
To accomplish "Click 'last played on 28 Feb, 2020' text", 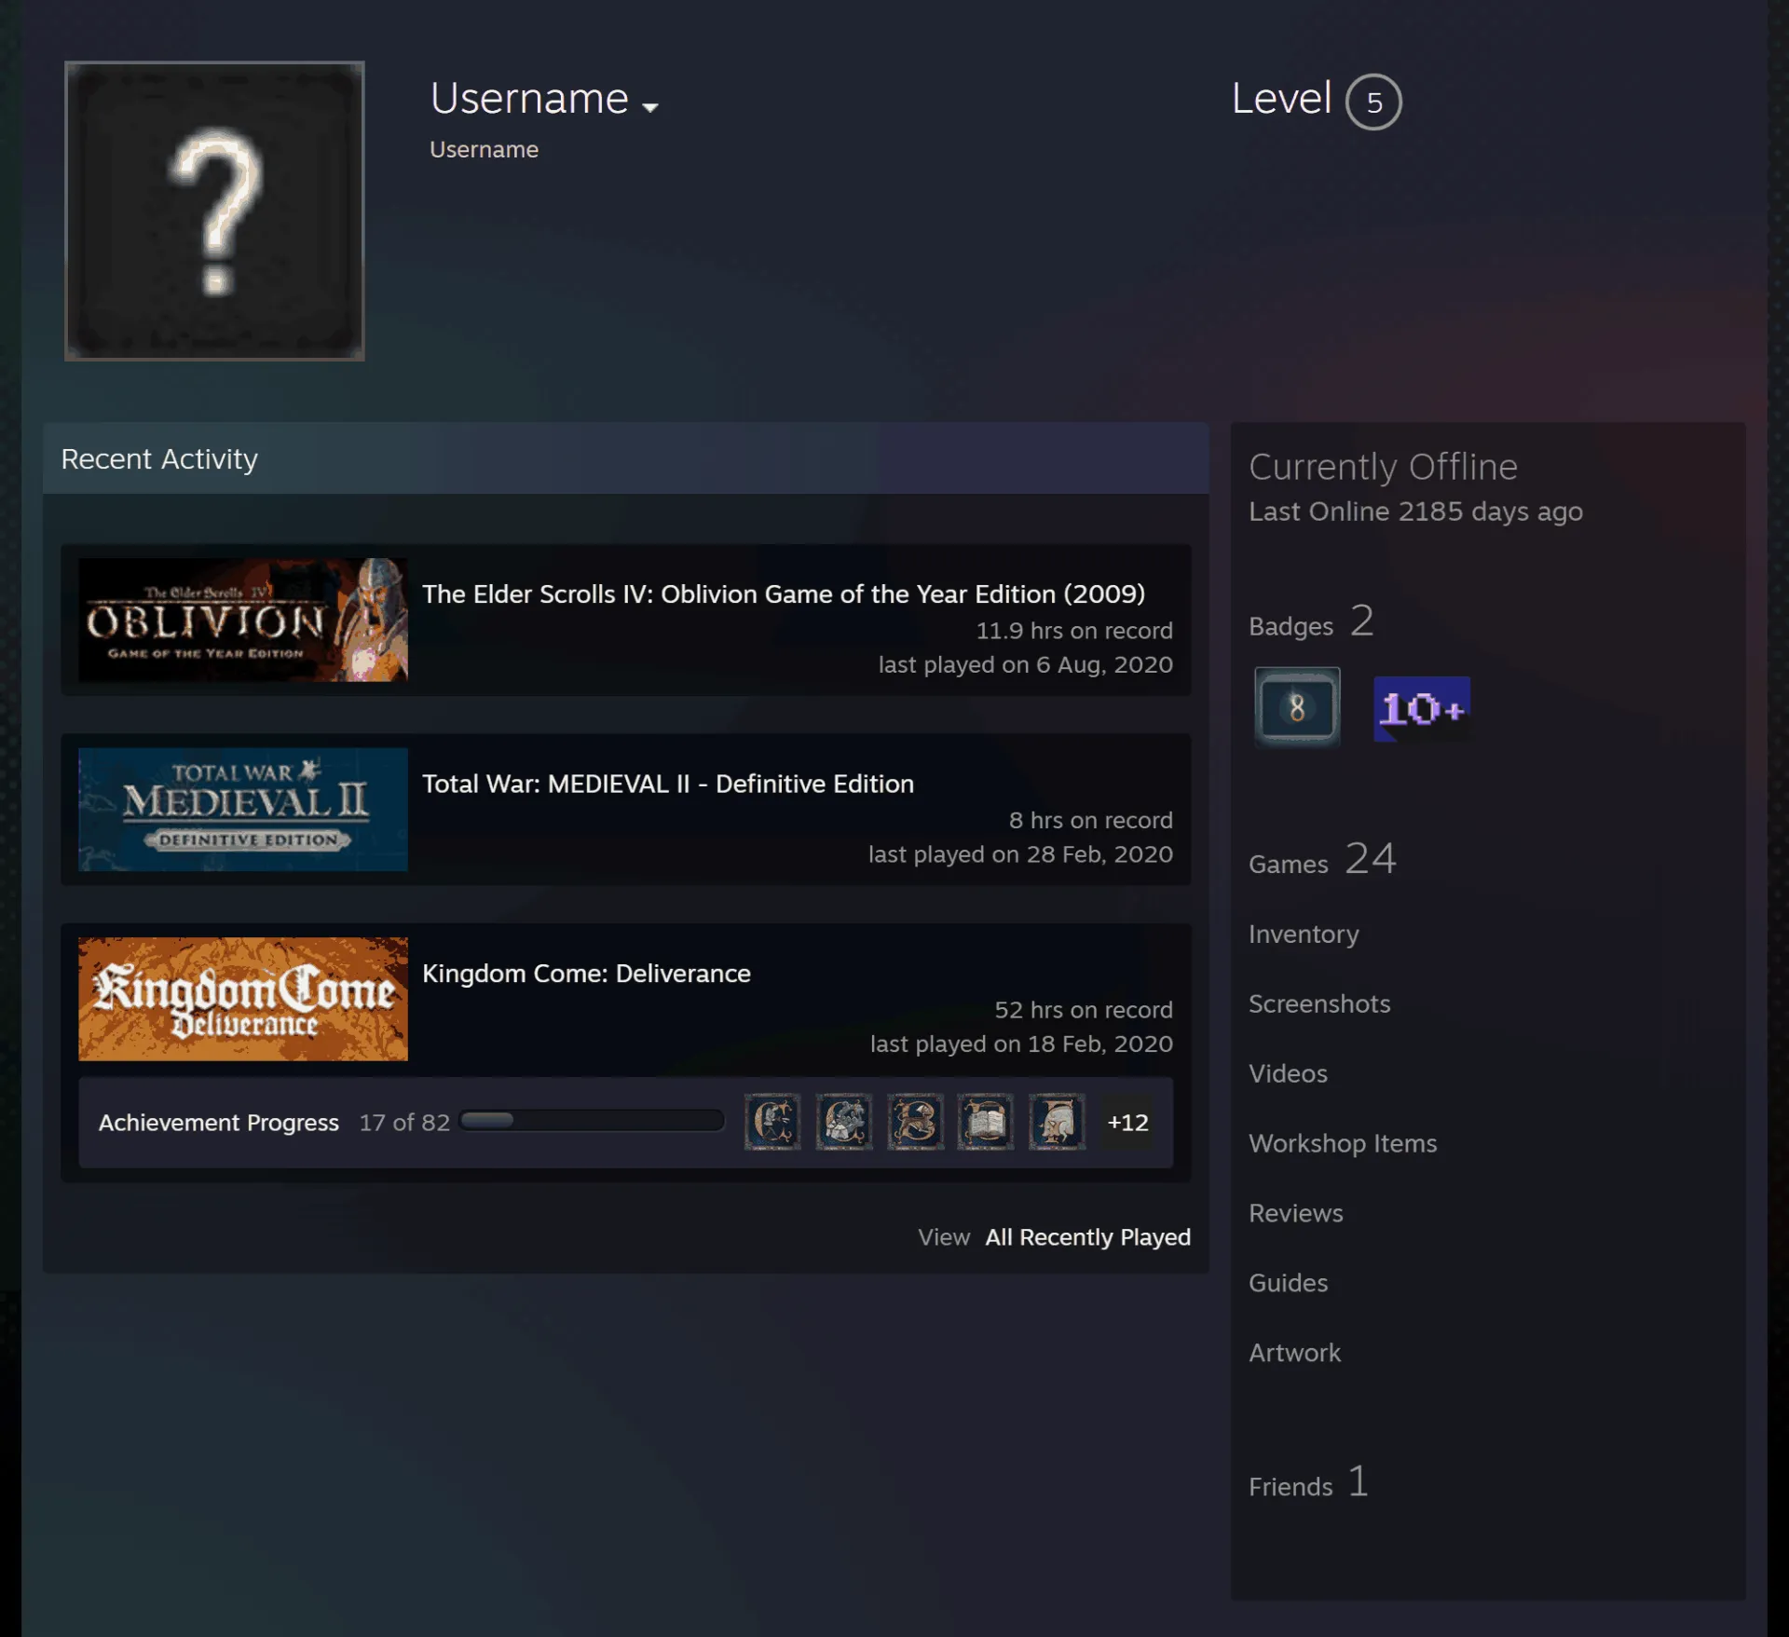I will 1020,854.
